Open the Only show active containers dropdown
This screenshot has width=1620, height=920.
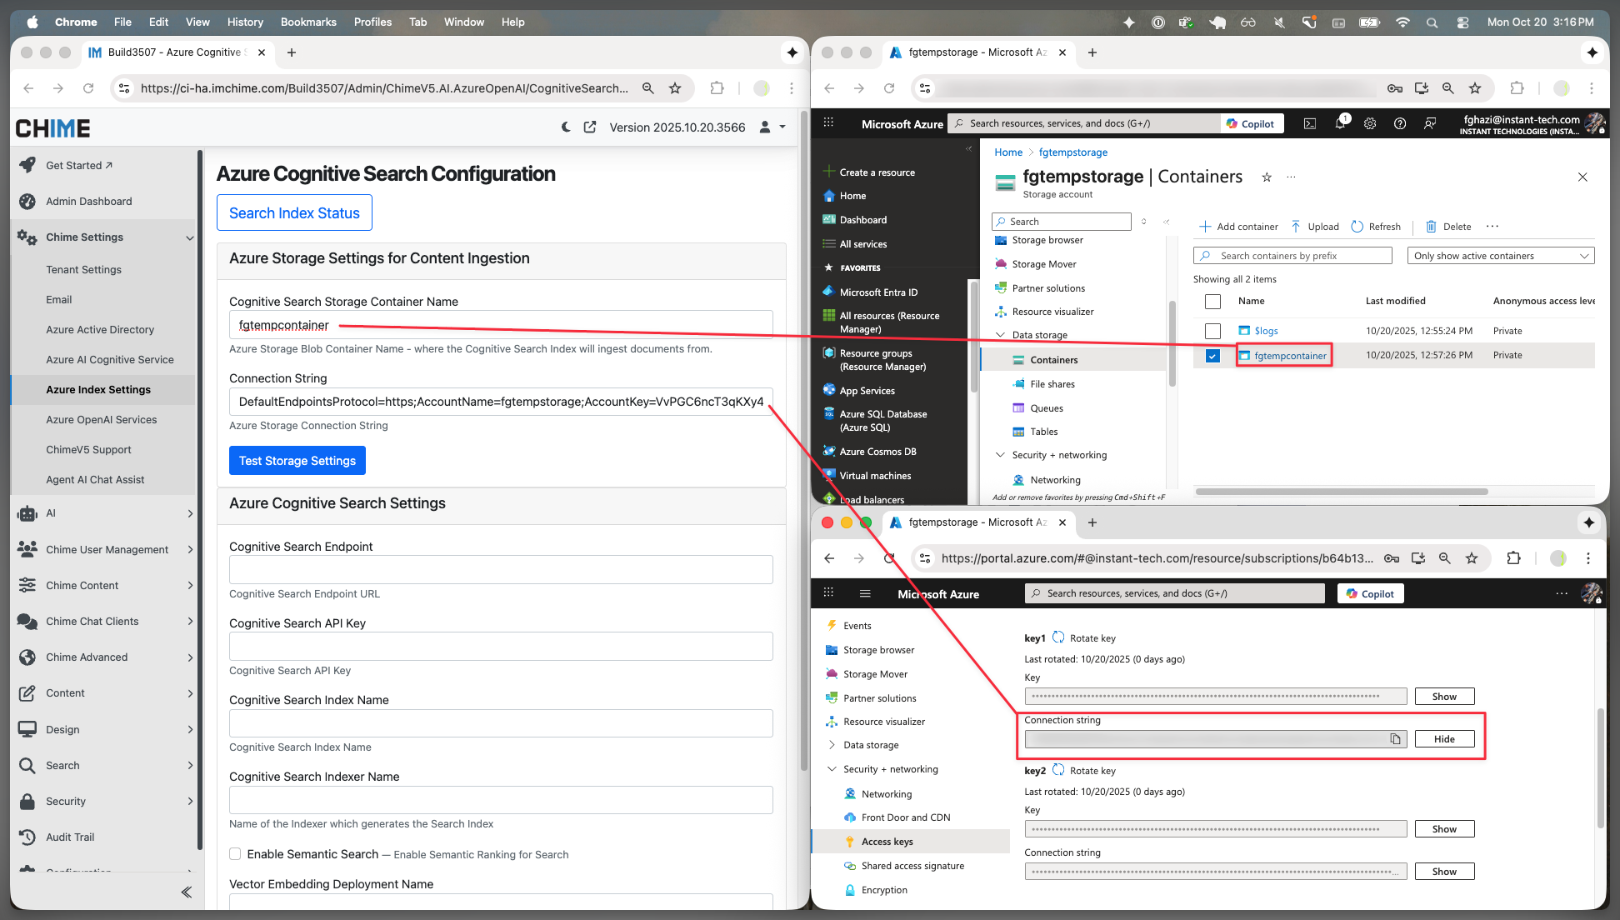(1501, 256)
